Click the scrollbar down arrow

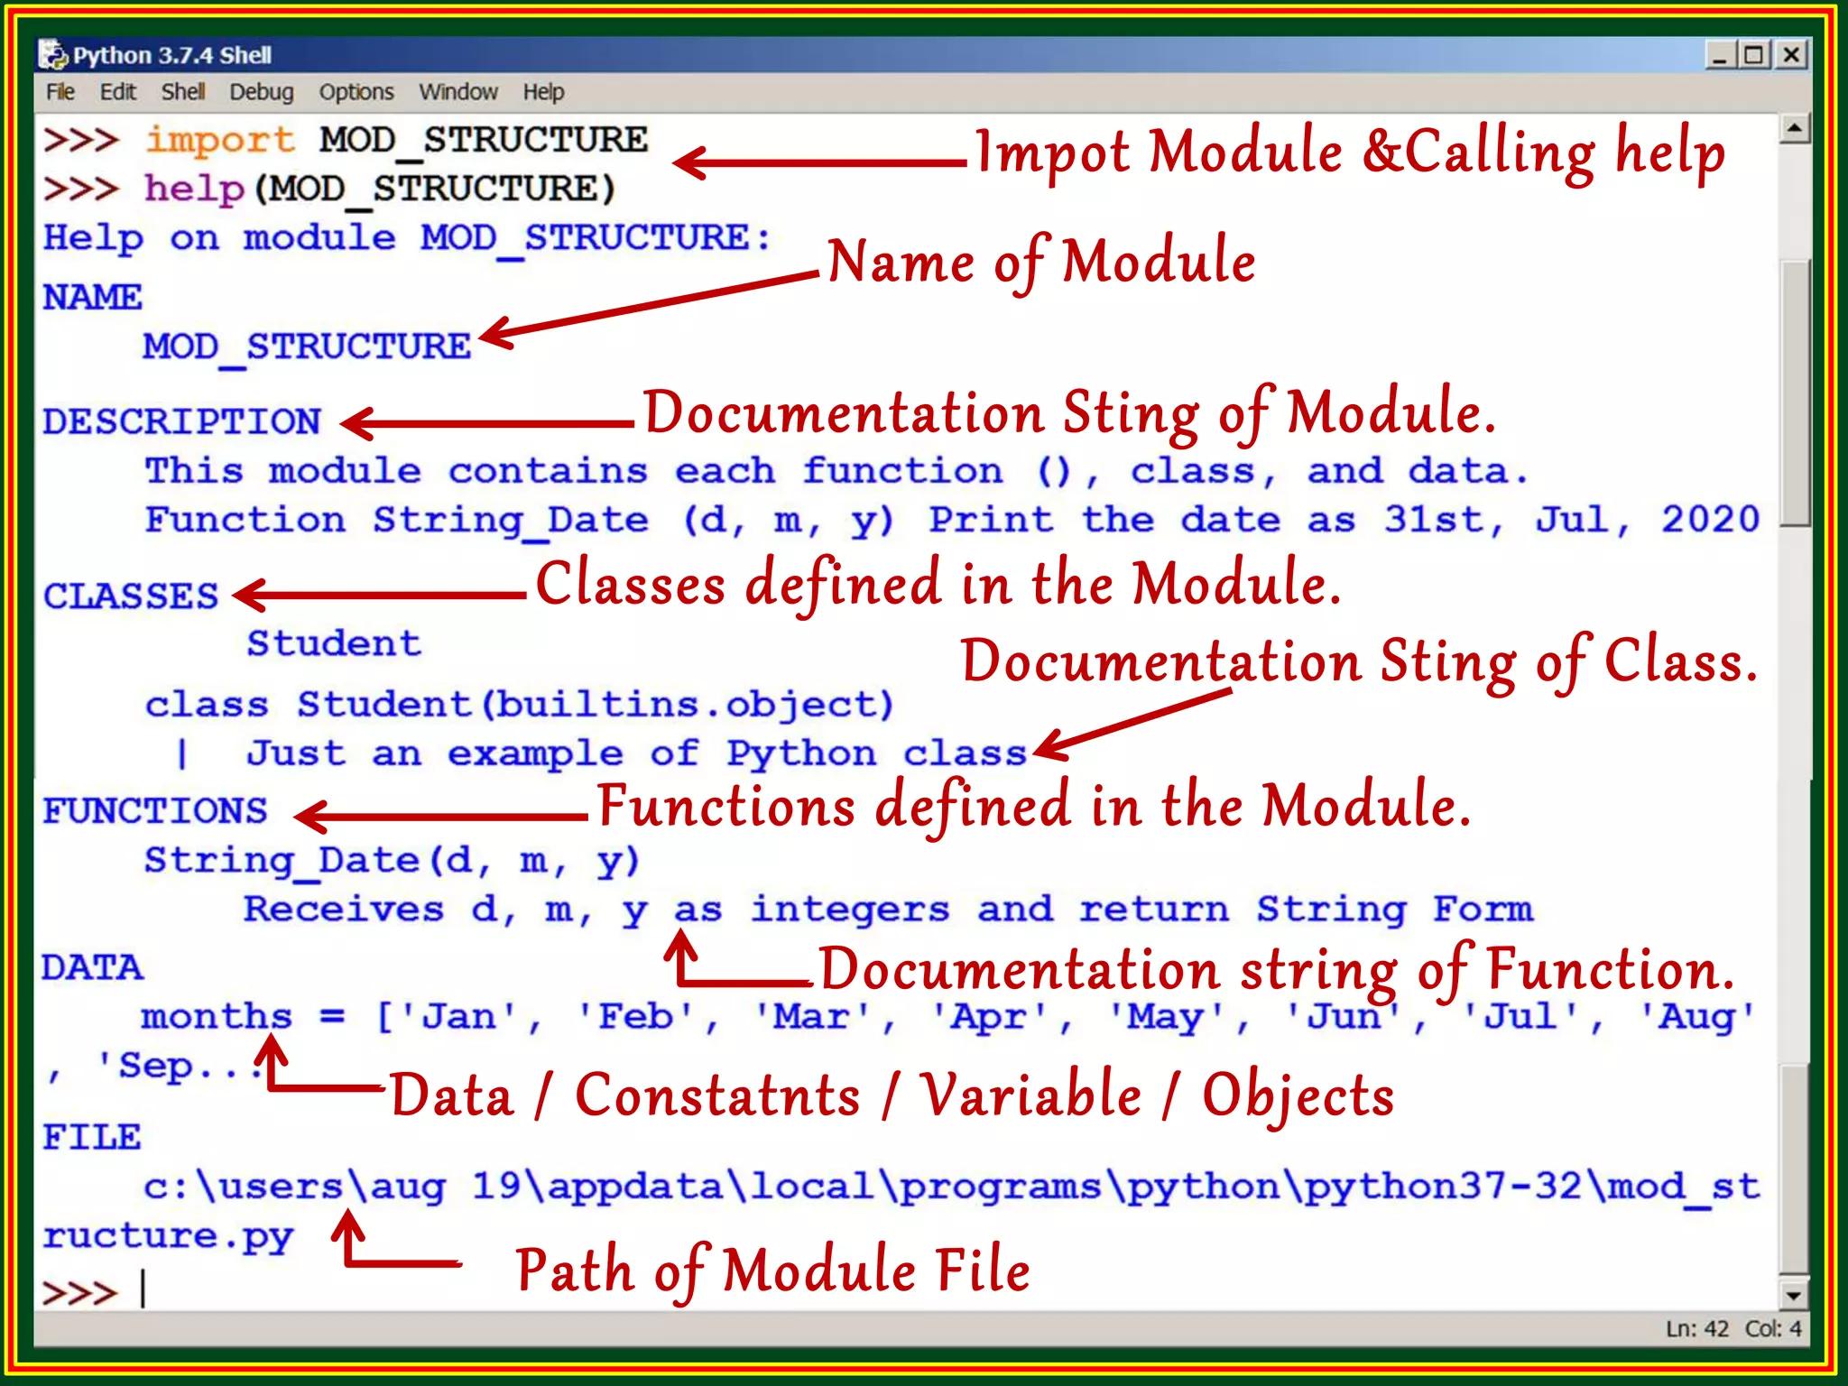(1795, 1296)
